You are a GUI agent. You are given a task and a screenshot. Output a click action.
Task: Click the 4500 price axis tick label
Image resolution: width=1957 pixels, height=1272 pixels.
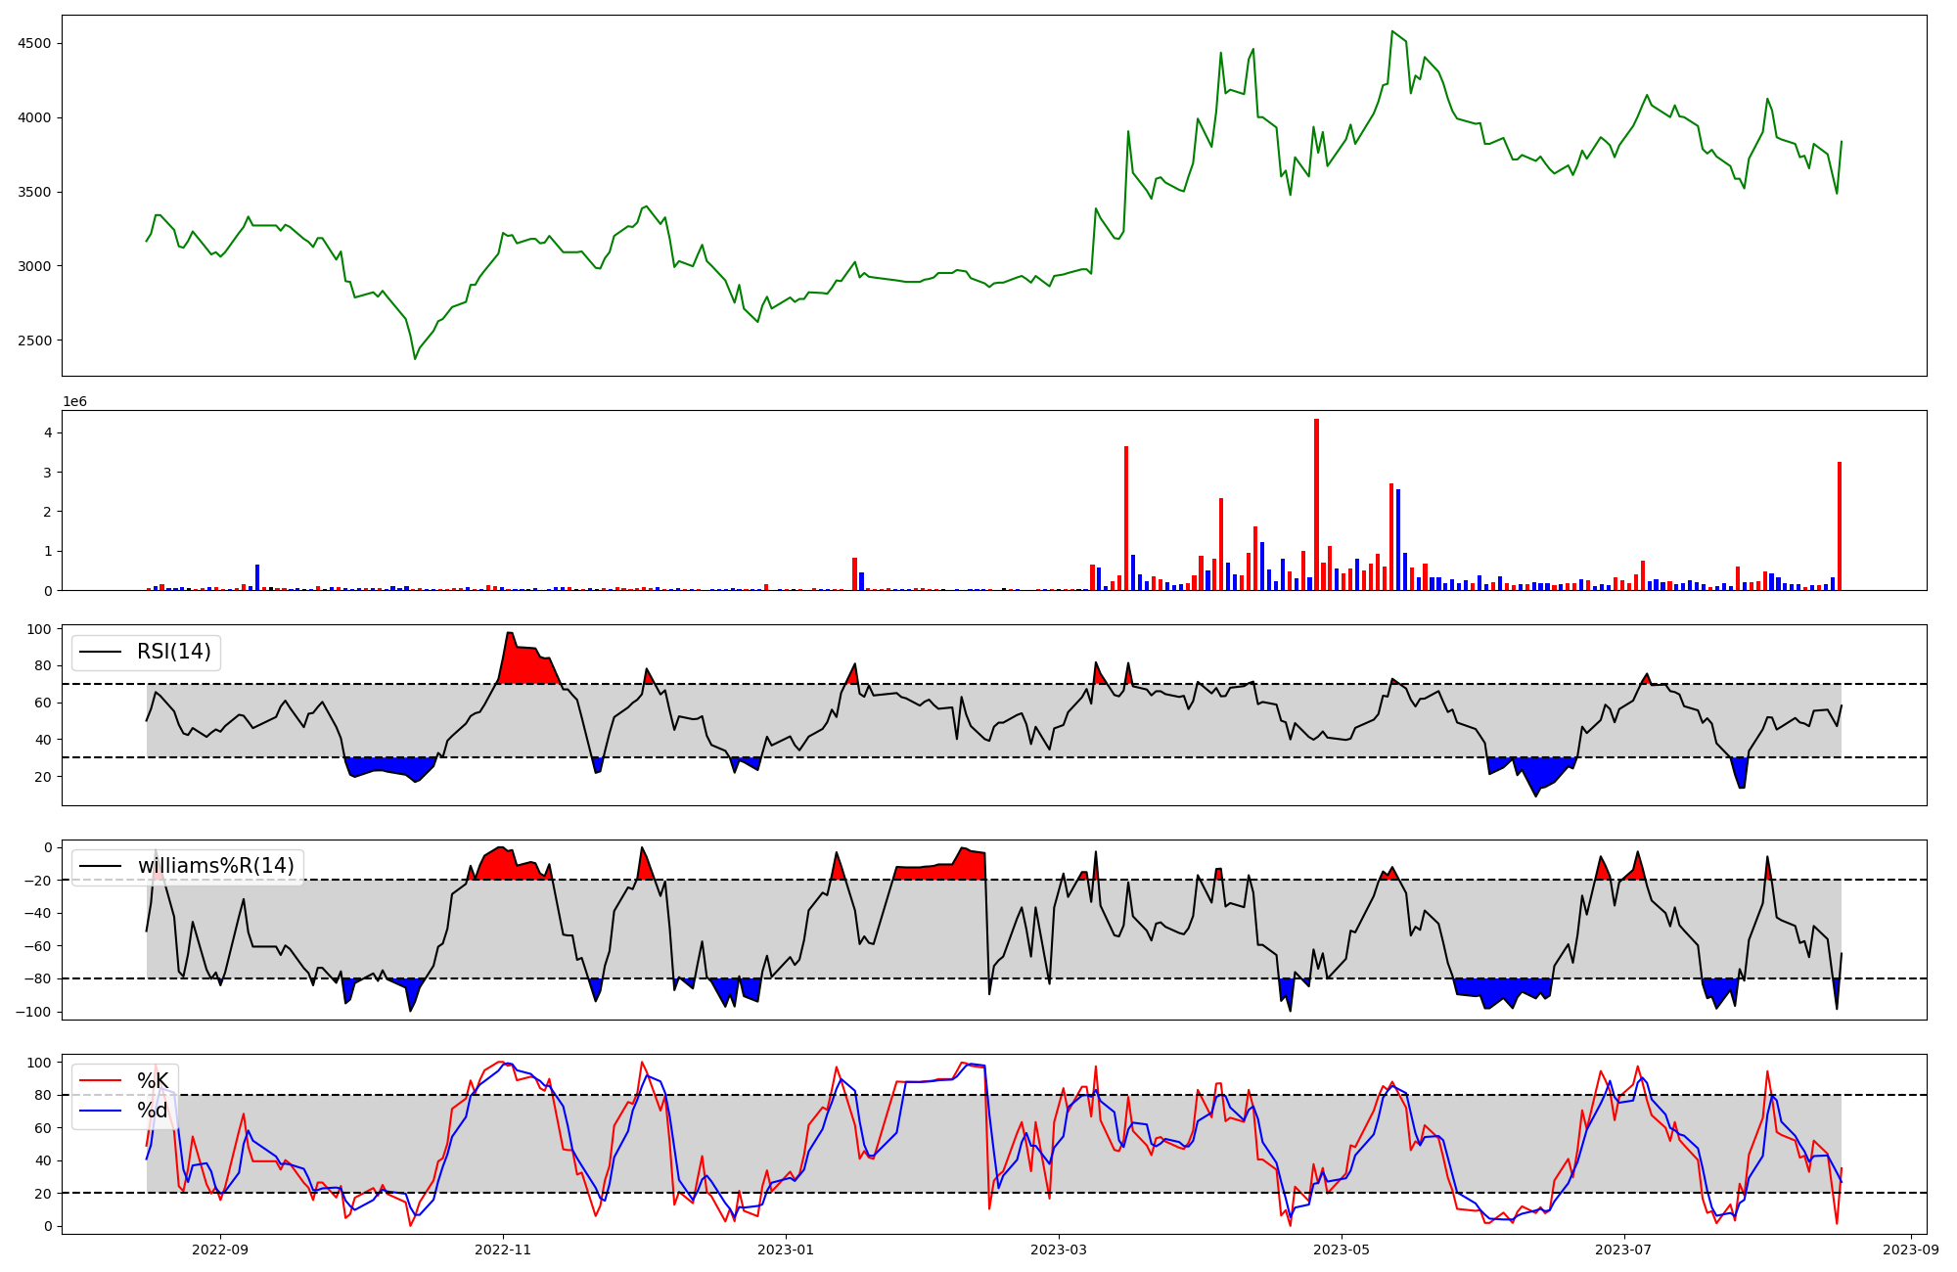click(x=32, y=43)
